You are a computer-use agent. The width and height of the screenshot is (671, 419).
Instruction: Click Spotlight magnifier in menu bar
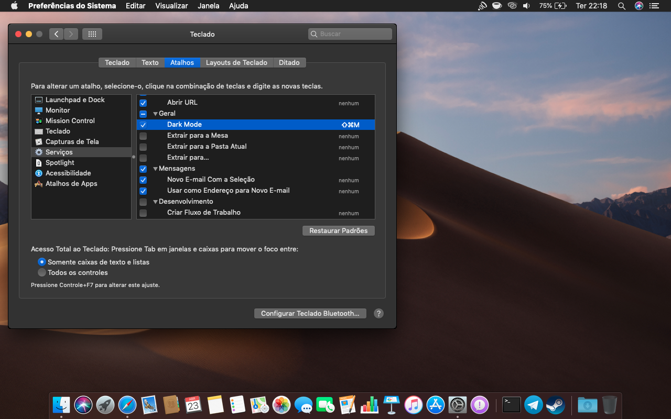pos(622,6)
